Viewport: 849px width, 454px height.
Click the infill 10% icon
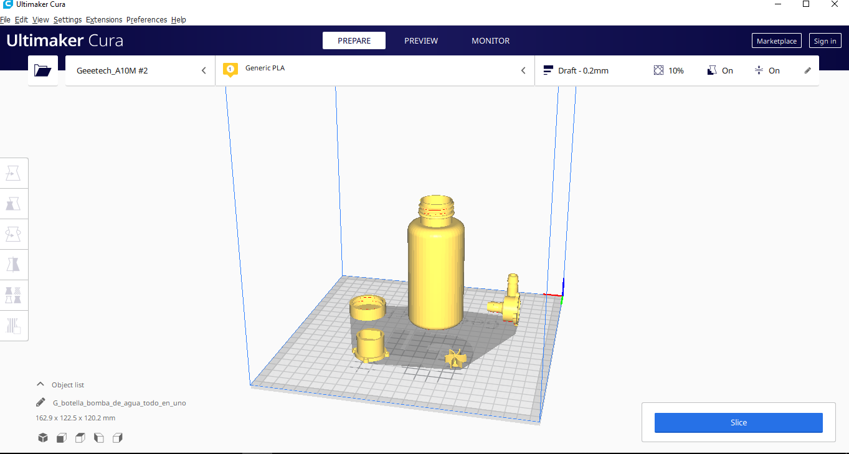coord(658,70)
